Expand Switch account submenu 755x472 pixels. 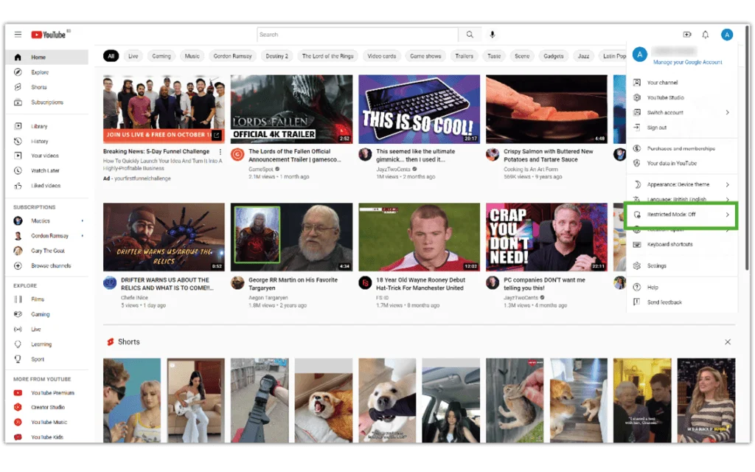pyautogui.click(x=682, y=113)
